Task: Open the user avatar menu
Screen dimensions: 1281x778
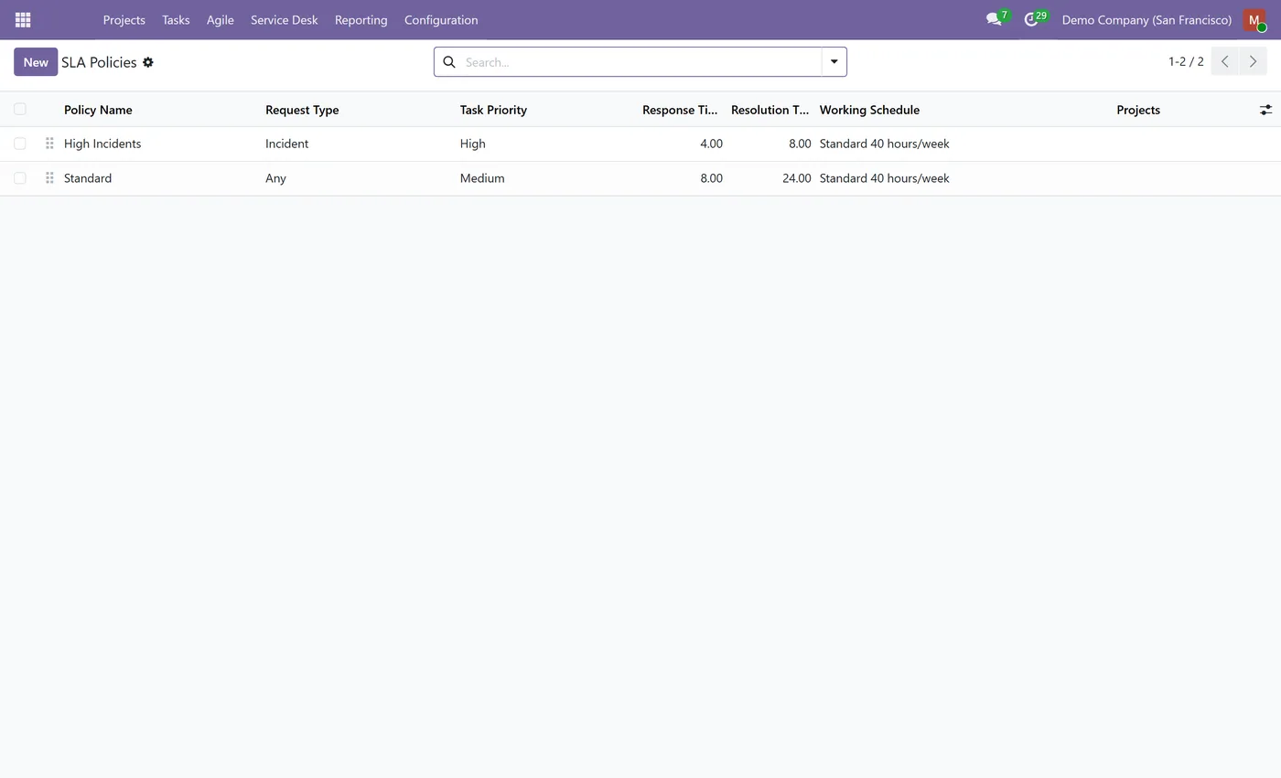Action: pos(1254,19)
